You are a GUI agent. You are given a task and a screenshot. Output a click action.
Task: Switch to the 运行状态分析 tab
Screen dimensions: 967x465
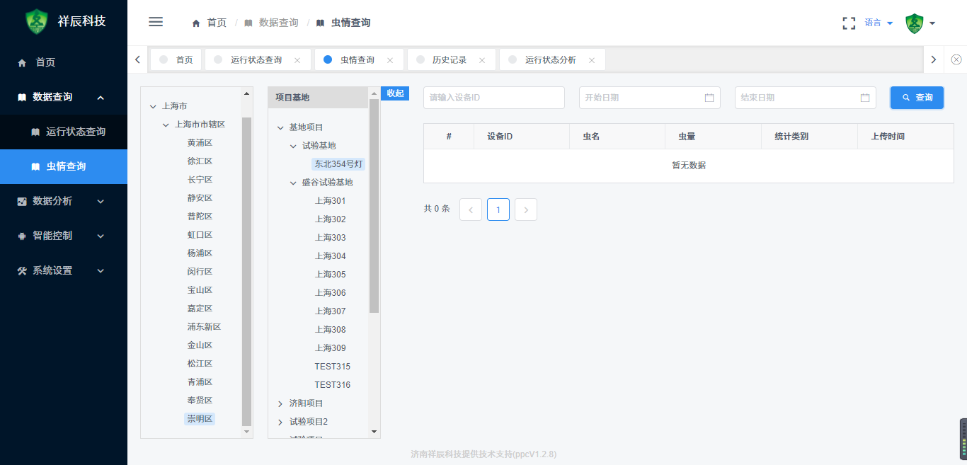(550, 60)
